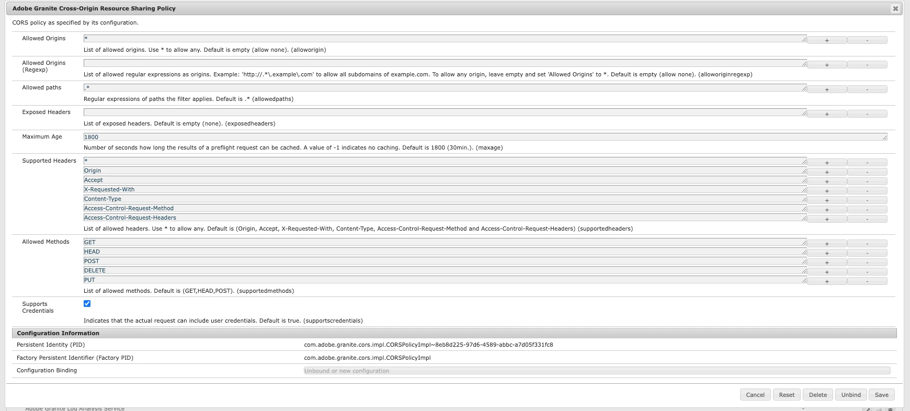Add method after the PUT row
Image resolution: width=910 pixels, height=411 pixels.
(x=827, y=281)
